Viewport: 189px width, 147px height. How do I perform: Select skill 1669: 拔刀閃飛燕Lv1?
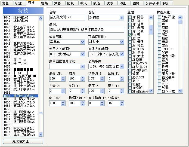tap(21, 112)
